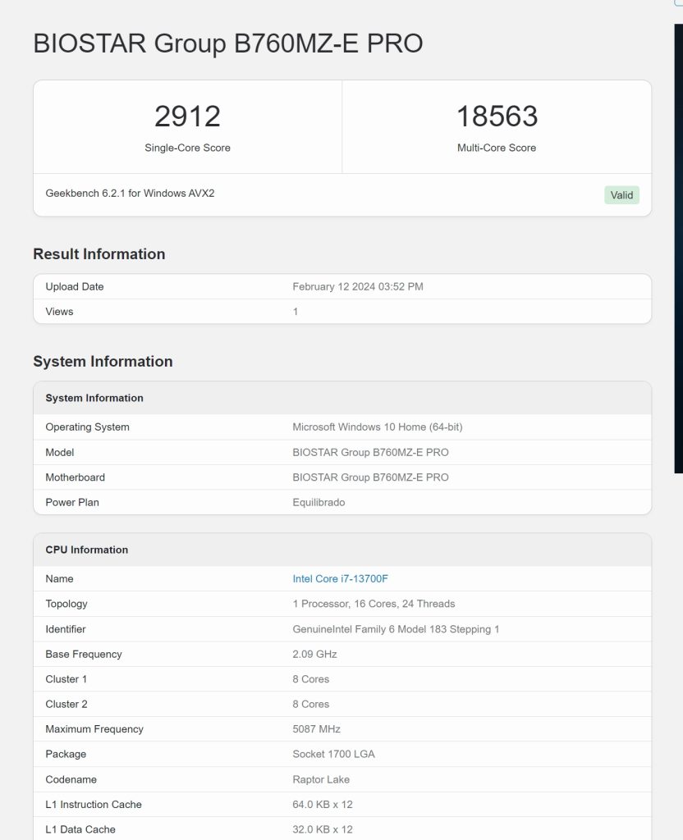This screenshot has height=840, width=683.
Task: Select the 2.09 GHz base frequency value
Action: pyautogui.click(x=314, y=654)
